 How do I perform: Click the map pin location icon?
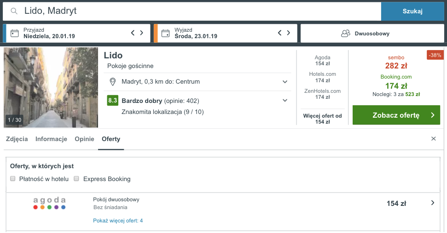[x=113, y=82]
